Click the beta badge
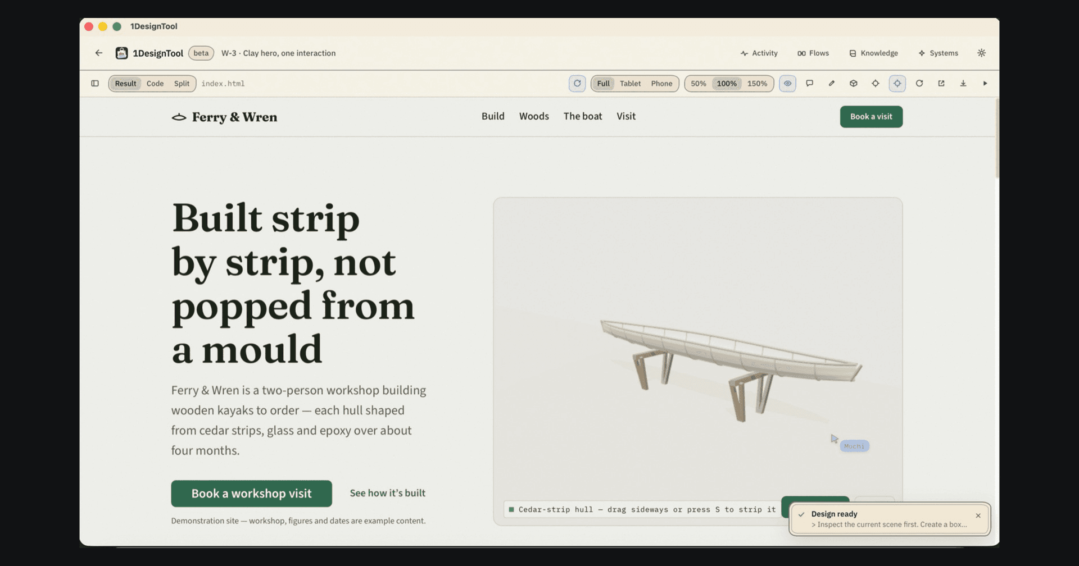 click(201, 53)
